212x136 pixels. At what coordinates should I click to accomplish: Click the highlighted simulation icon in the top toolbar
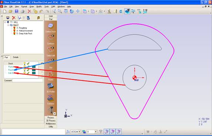point(127,11)
